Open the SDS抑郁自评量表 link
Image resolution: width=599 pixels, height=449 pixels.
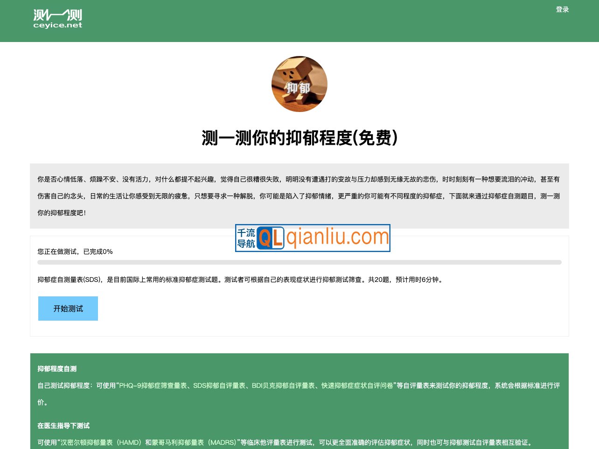click(221, 386)
